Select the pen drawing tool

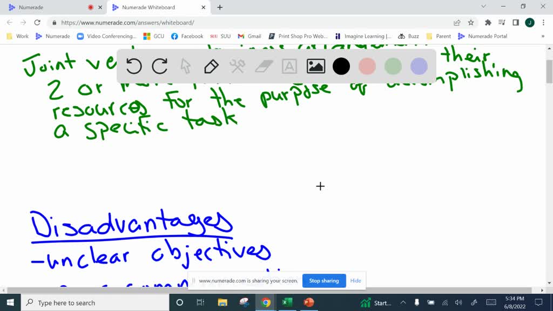211,66
